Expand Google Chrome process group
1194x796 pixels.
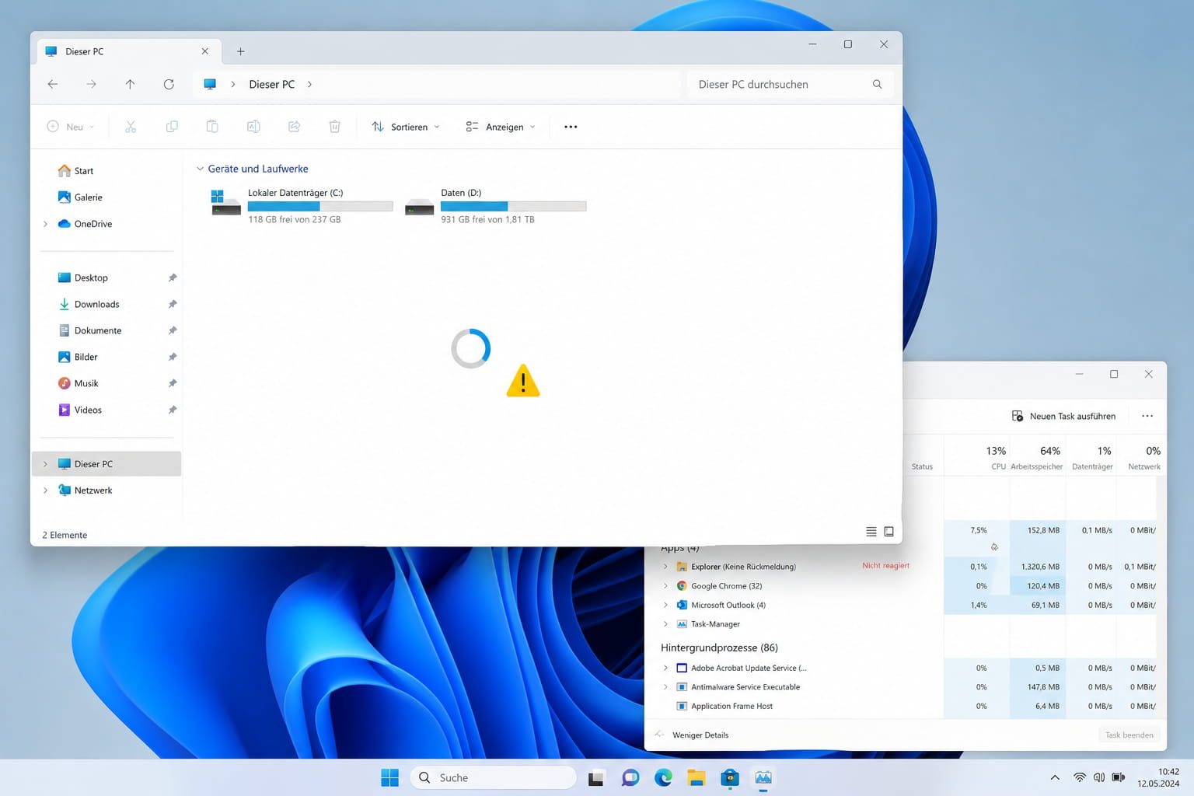coord(665,586)
